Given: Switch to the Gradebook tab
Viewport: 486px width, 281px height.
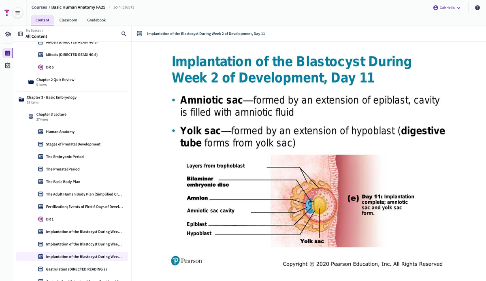Looking at the screenshot, I should (x=96, y=20).
